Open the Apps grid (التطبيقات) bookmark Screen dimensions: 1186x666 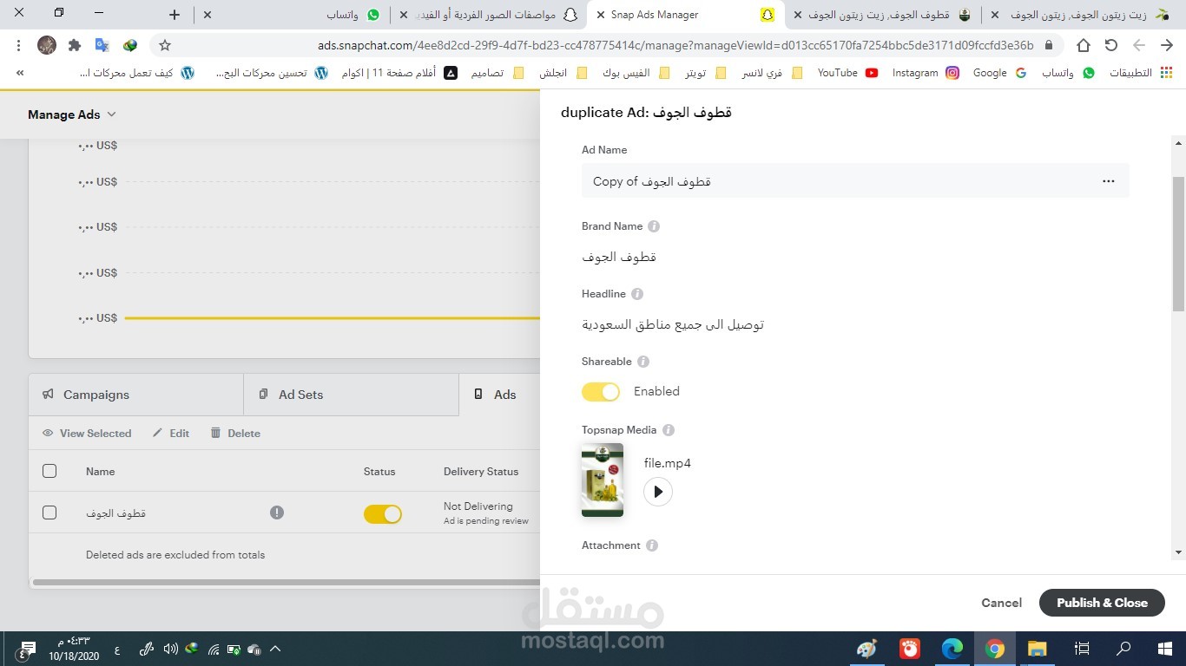point(1141,73)
